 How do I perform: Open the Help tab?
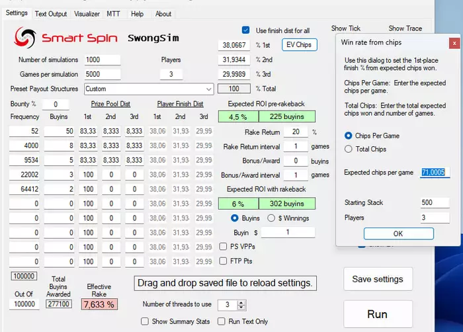coord(137,14)
